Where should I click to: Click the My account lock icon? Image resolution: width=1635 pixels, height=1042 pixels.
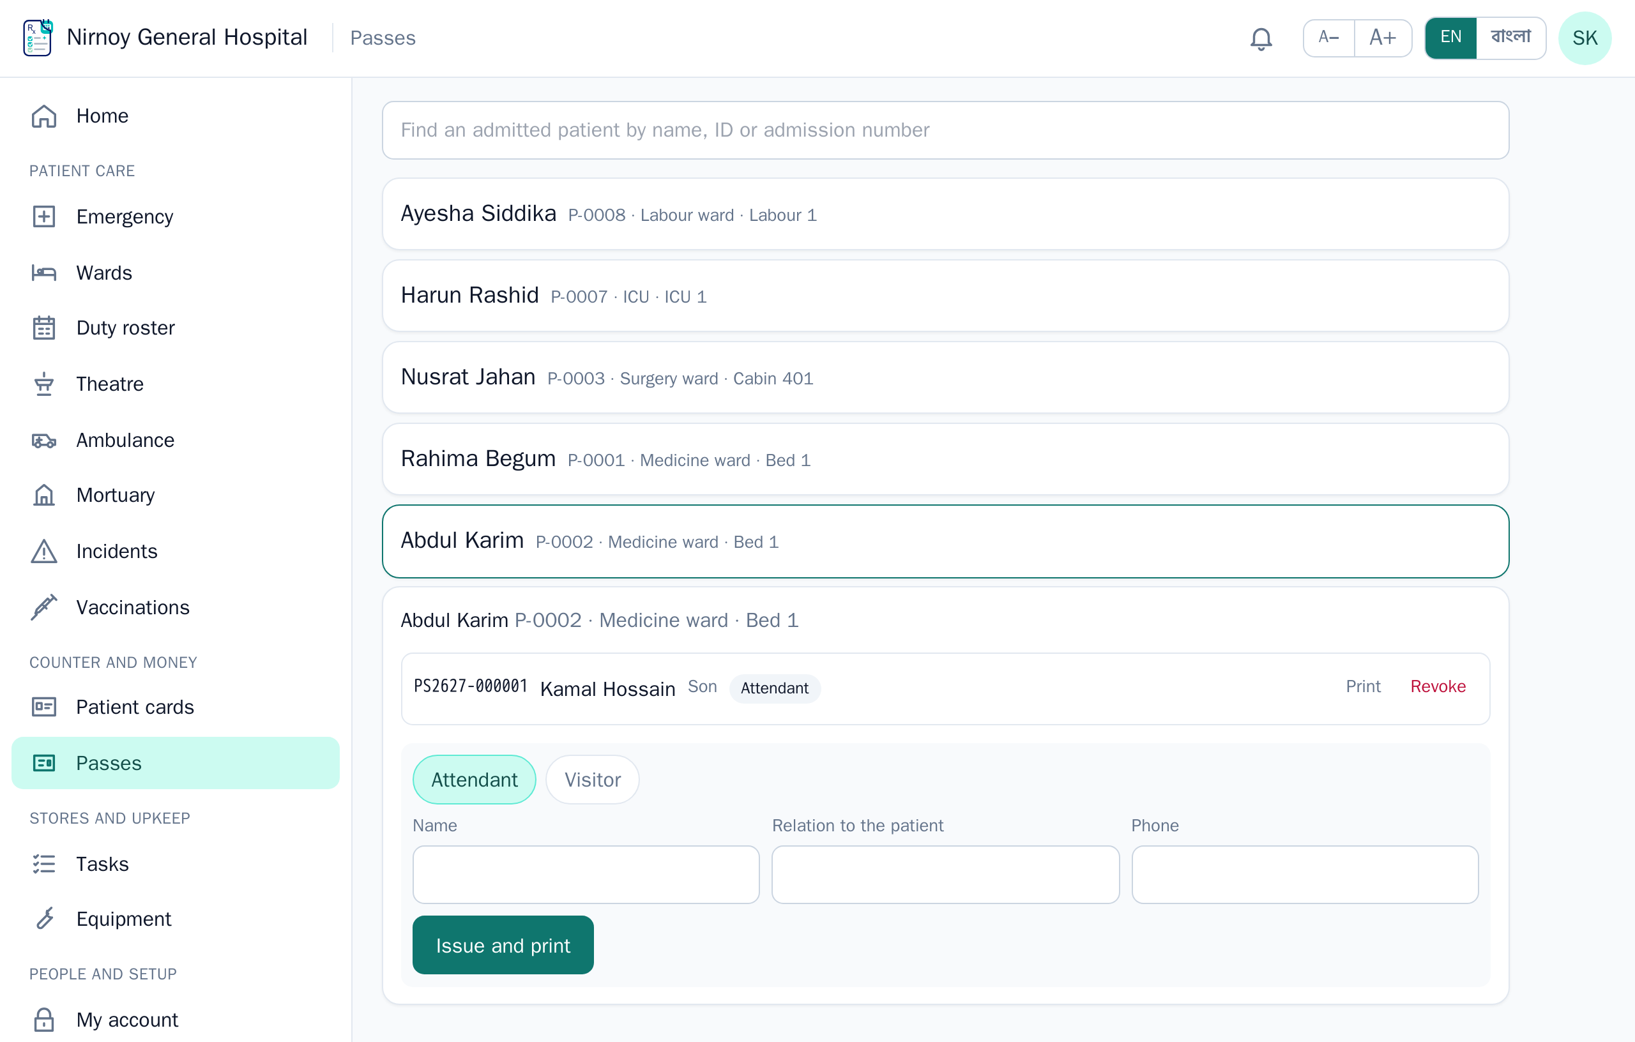(x=44, y=1020)
